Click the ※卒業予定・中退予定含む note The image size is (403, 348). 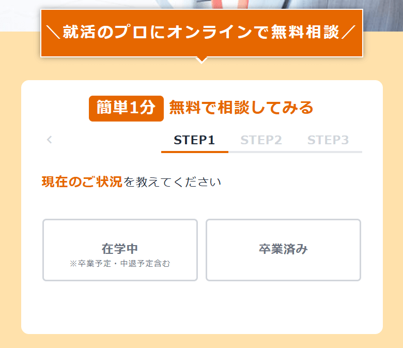coord(120,264)
